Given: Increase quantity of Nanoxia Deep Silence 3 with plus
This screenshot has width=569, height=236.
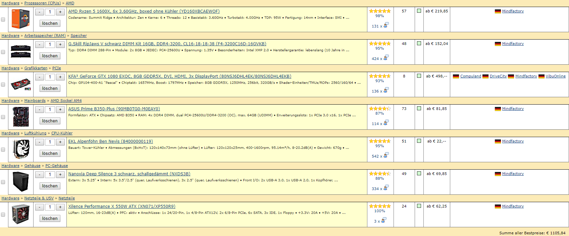Looking at the screenshot, I should click(x=60, y=175).
